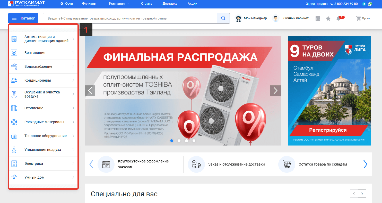Open Заказ и отслеживание доставки link

point(236,164)
